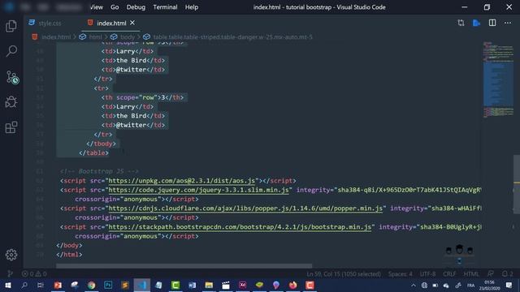Click the html breadcrumb segment
520x292 pixels.
95,36
